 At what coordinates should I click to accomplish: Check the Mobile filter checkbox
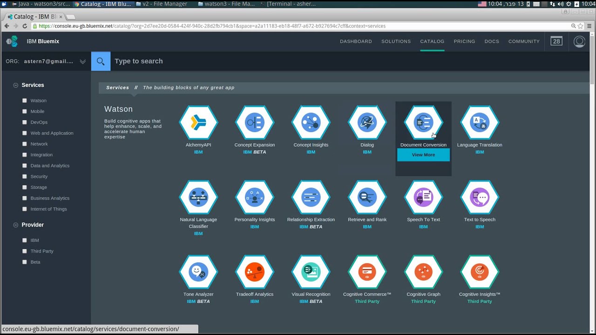click(25, 111)
